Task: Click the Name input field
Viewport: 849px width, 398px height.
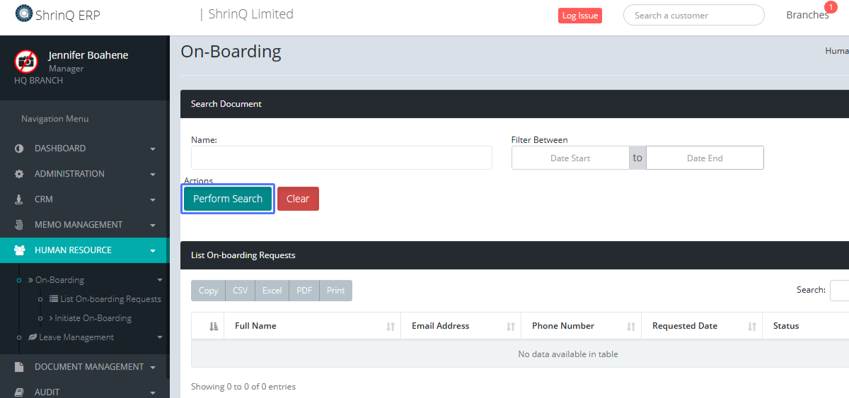Action: pos(341,158)
